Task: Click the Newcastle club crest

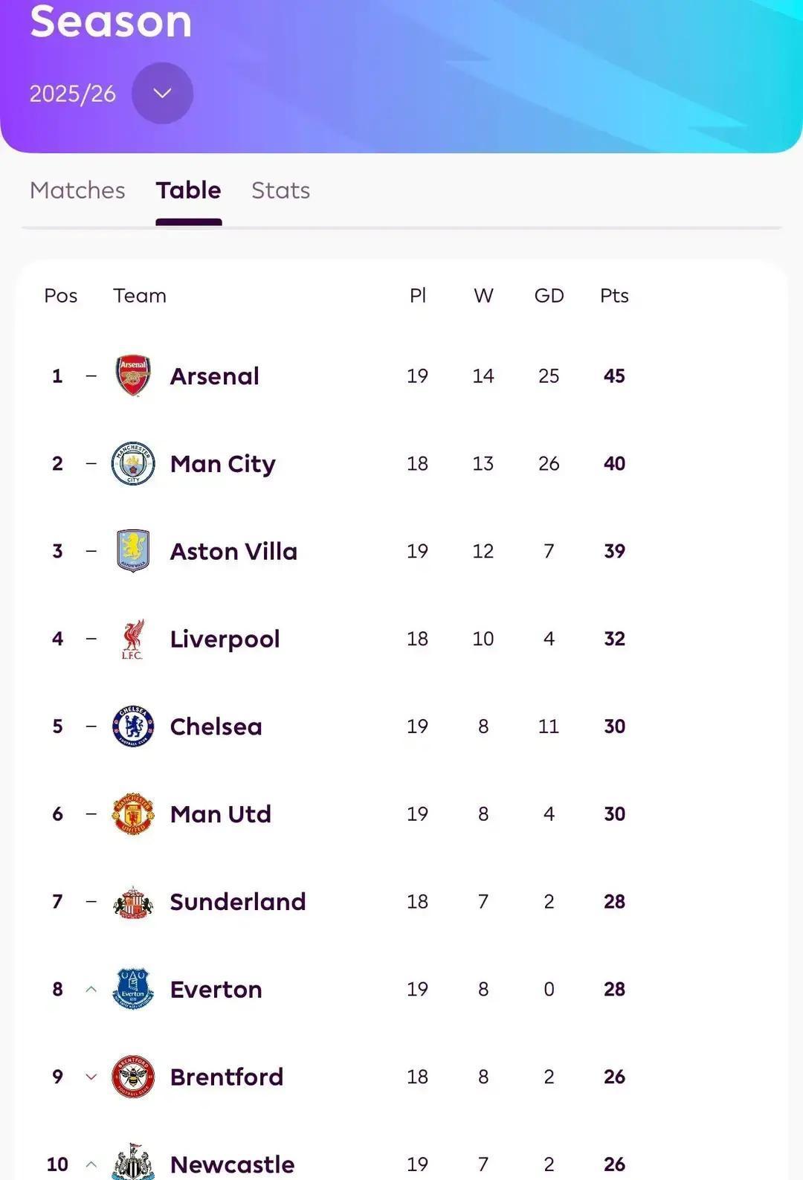Action: click(x=133, y=1163)
